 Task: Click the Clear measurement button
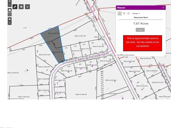tap(140, 30)
